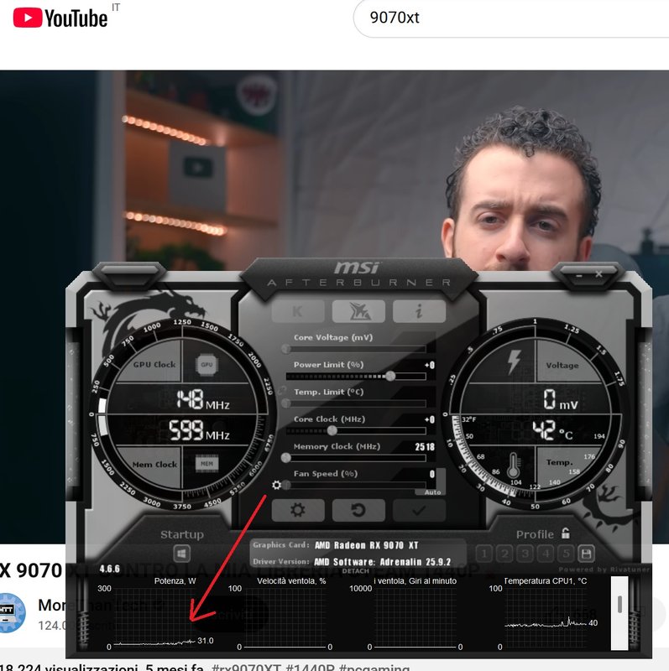This screenshot has height=671, width=669.
Task: Click the Fan Speed slider handle
Action: (x=286, y=486)
